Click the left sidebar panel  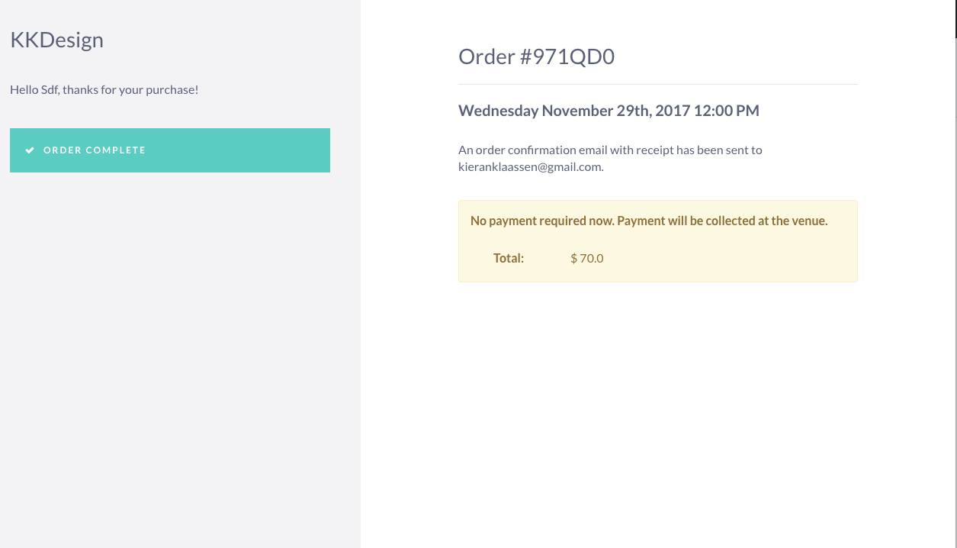coord(180,343)
